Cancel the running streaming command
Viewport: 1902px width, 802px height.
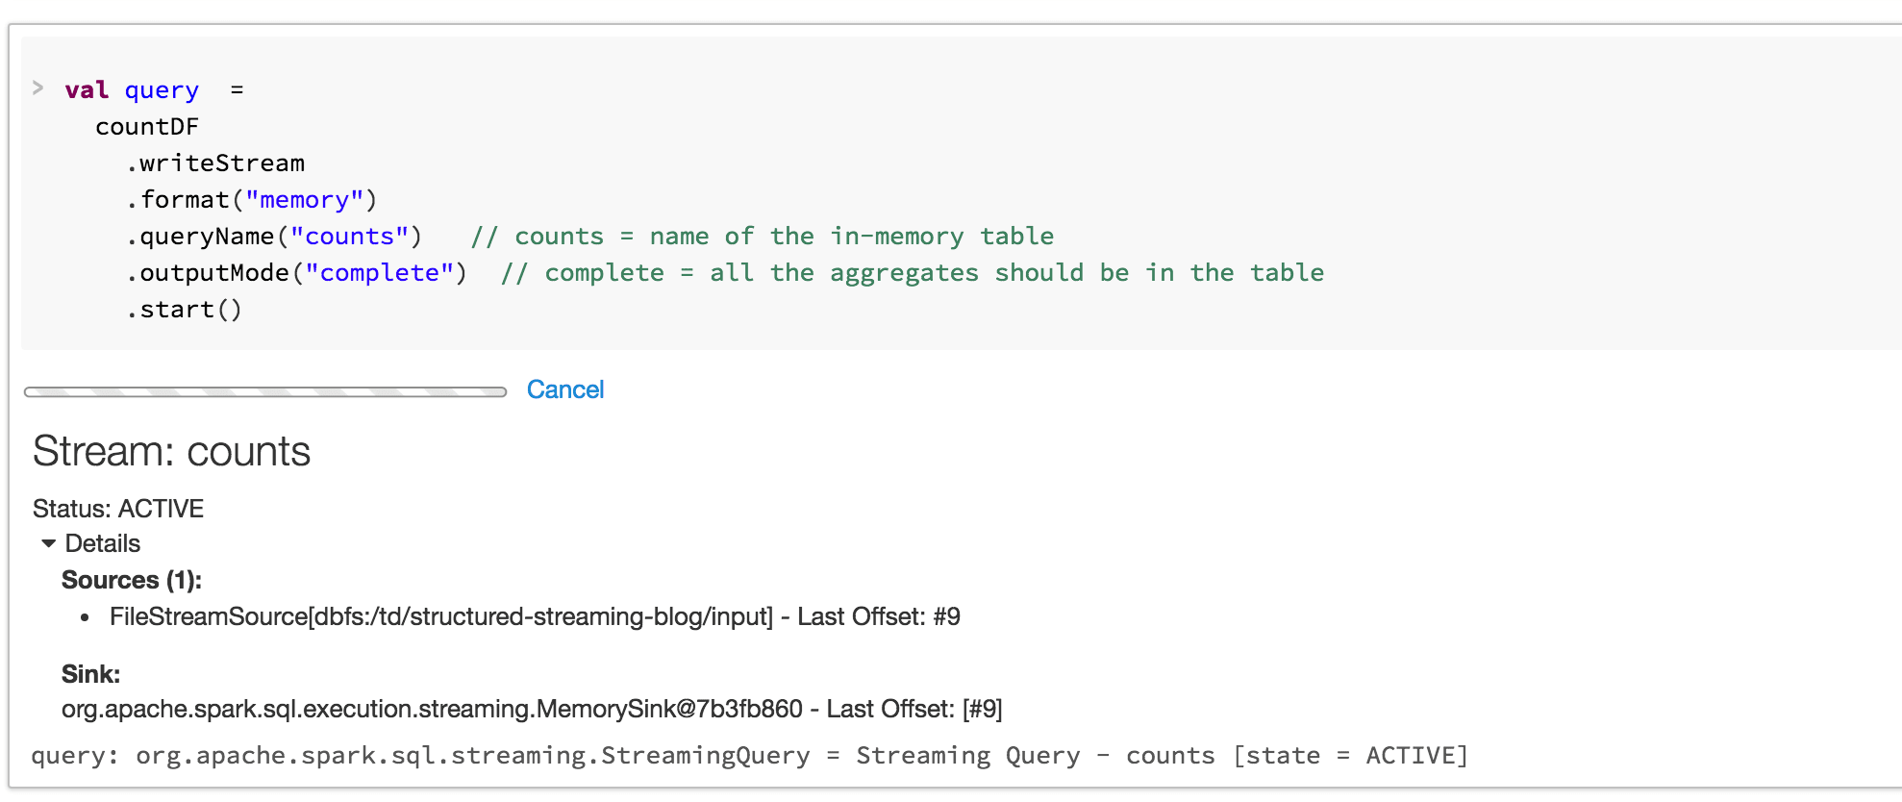tap(564, 389)
